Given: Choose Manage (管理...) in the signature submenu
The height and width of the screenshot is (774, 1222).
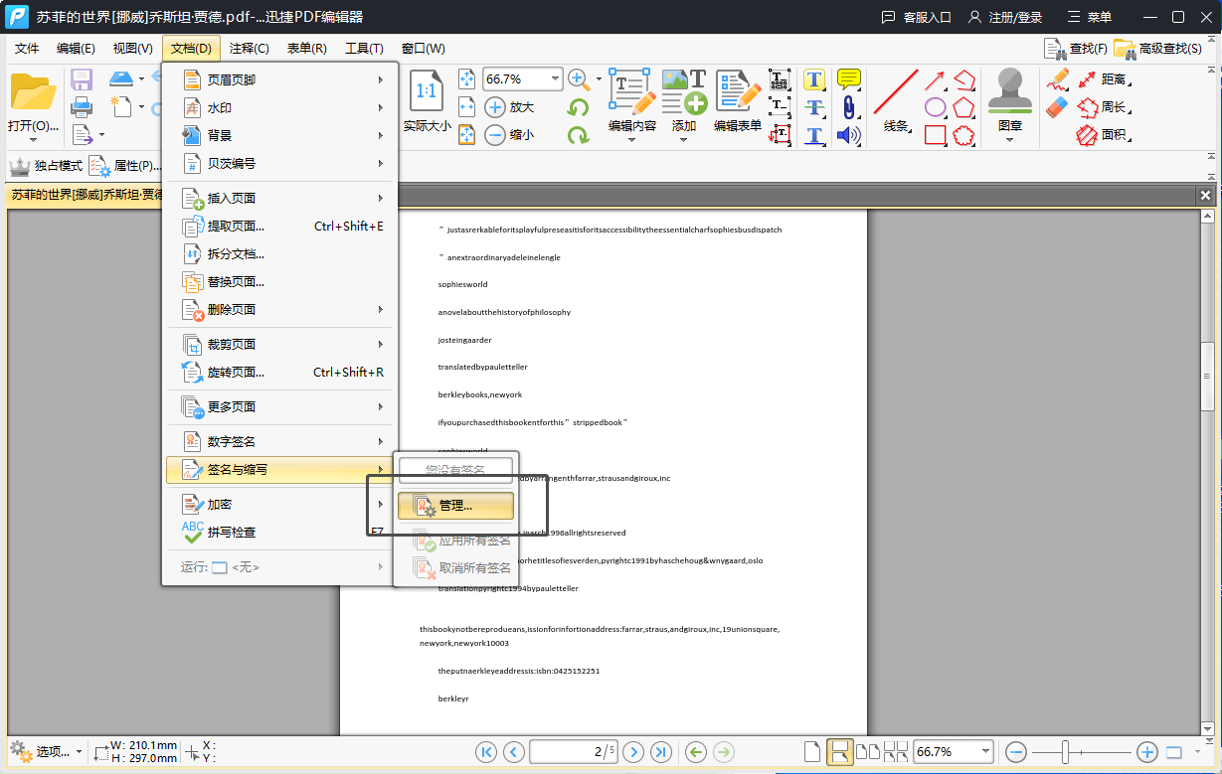Looking at the screenshot, I should [455, 506].
